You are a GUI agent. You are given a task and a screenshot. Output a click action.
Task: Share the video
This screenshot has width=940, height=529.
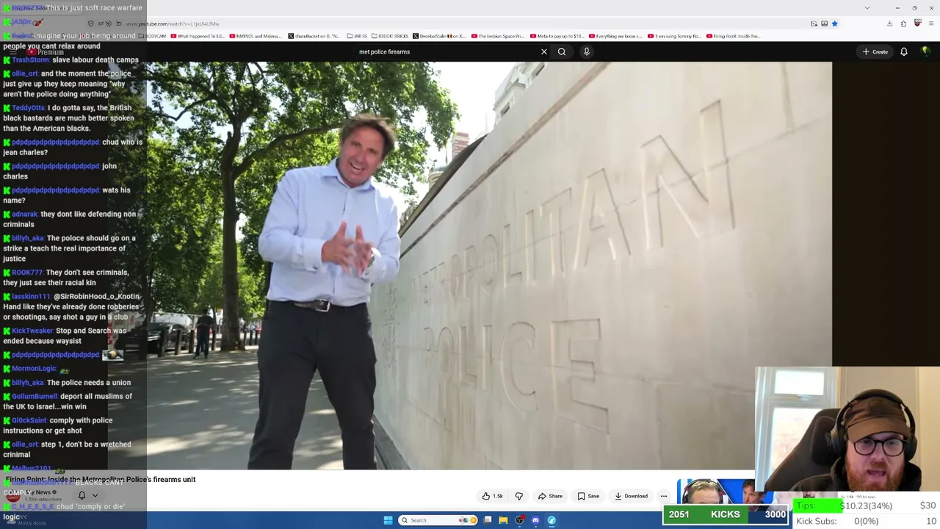[x=550, y=496]
